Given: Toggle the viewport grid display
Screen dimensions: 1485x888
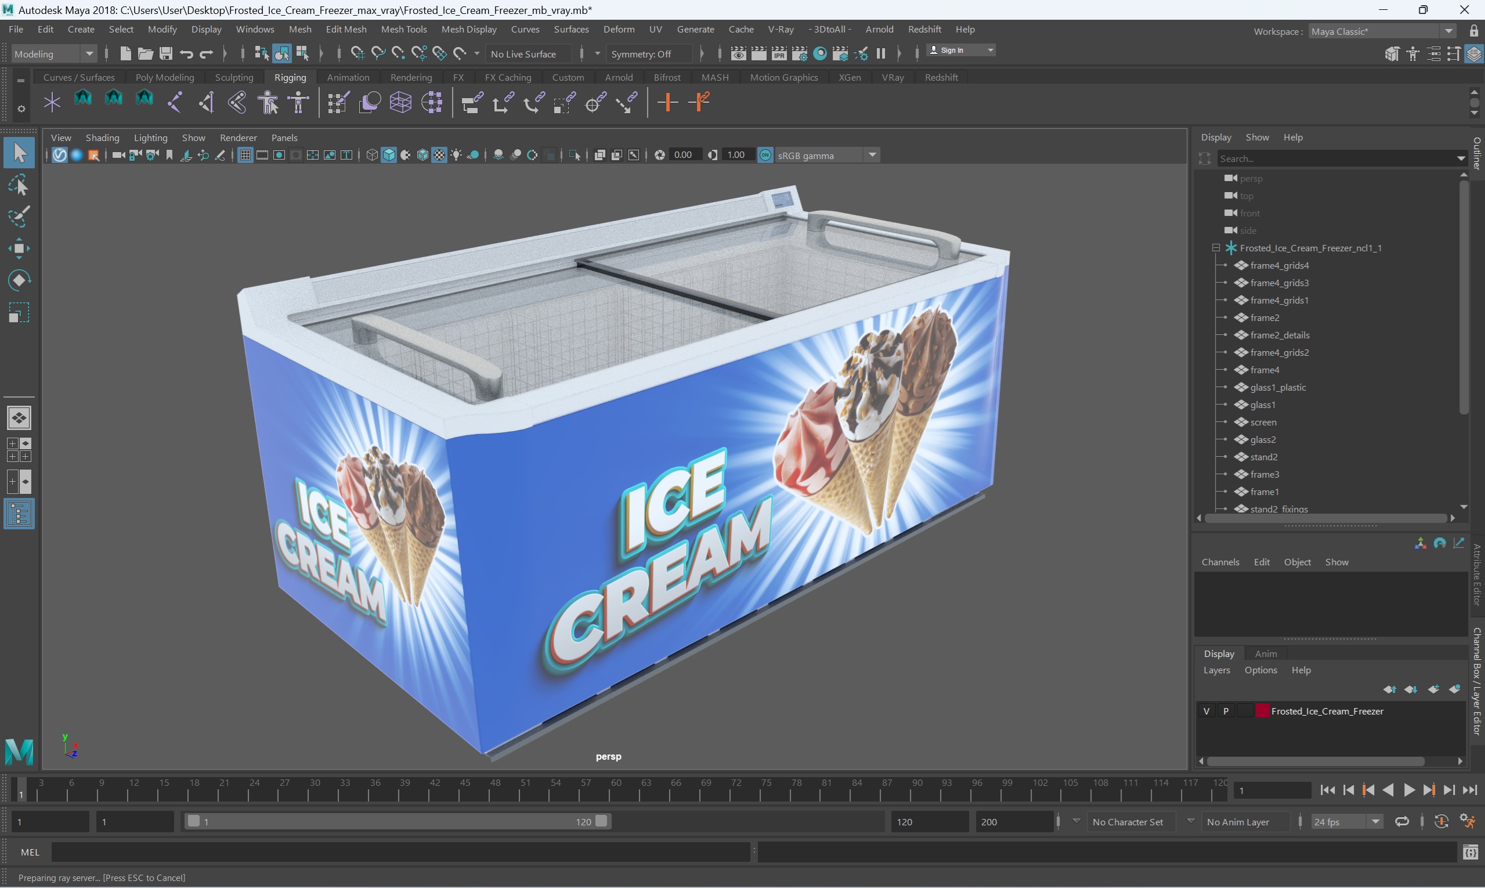Looking at the screenshot, I should pyautogui.click(x=245, y=155).
